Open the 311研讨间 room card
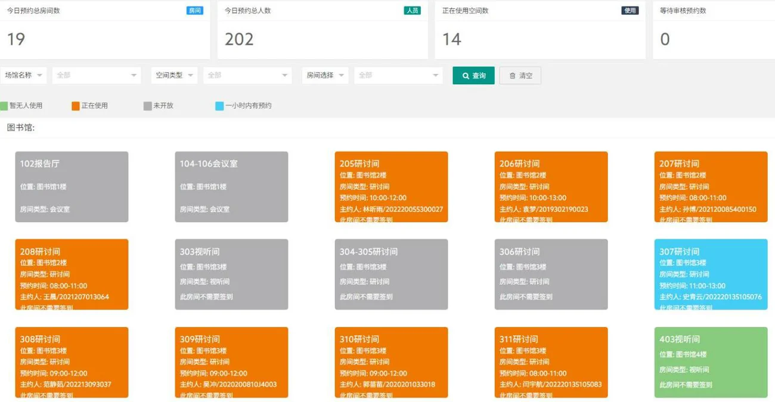This screenshot has width=775, height=402. pos(551,362)
